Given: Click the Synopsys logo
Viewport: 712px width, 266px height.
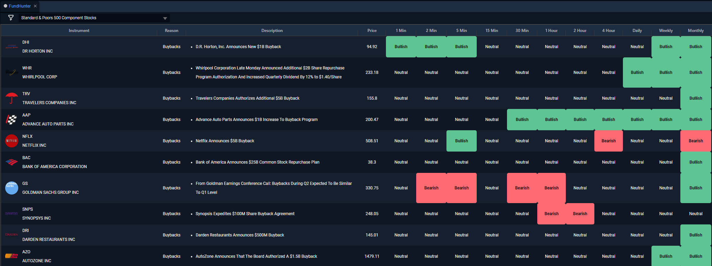Looking at the screenshot, I should [x=12, y=214].
